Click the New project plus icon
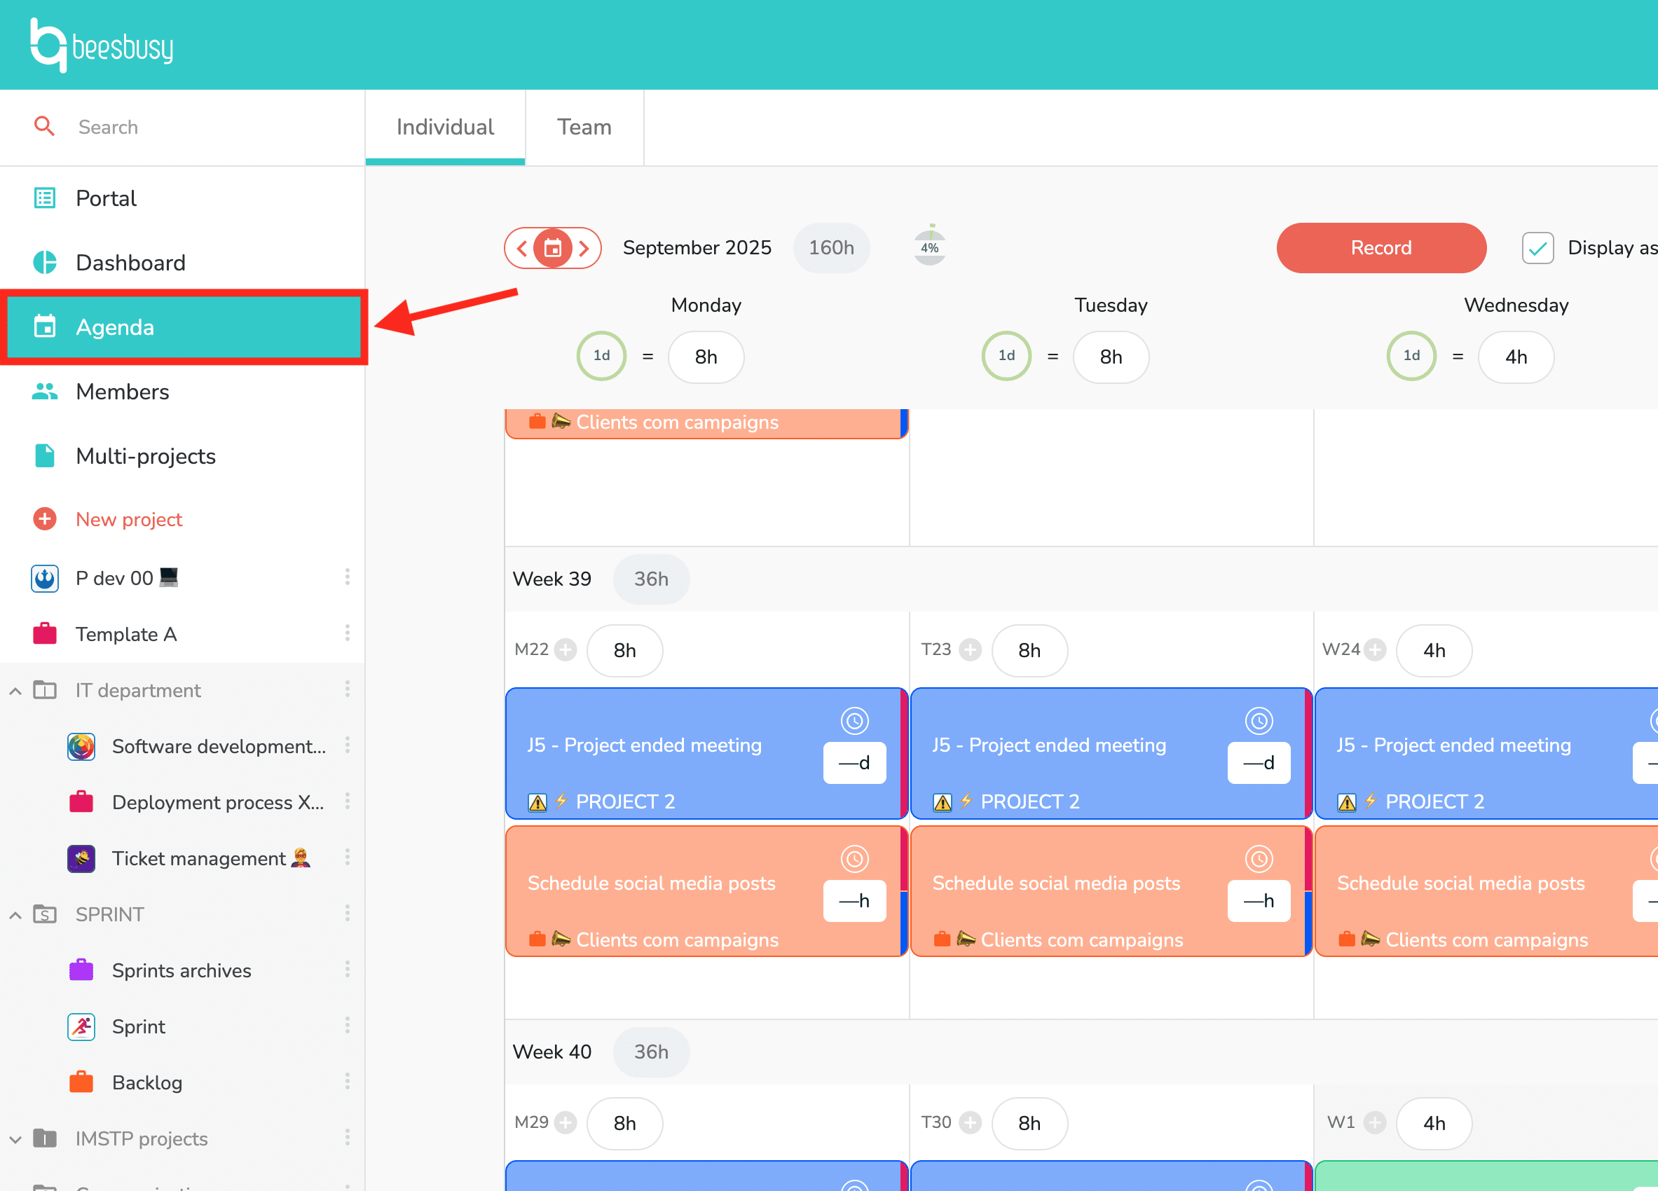Screen dimensions: 1658x1191 [45, 518]
